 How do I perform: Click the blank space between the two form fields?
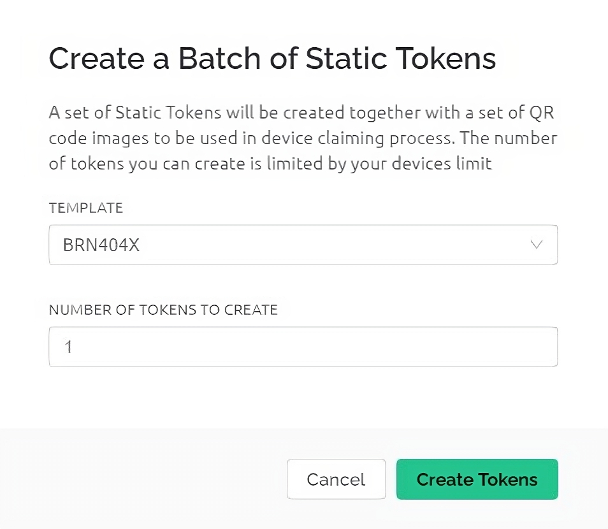pos(303,284)
